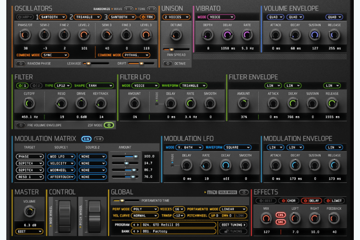Click the Filter Keytrack knob

click(101, 104)
